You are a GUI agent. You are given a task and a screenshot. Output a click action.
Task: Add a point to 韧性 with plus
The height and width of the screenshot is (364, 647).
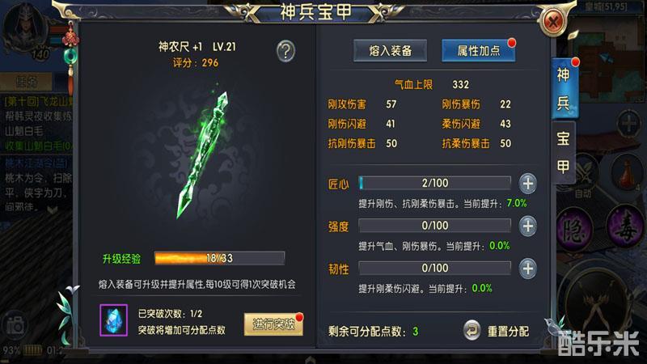[528, 269]
